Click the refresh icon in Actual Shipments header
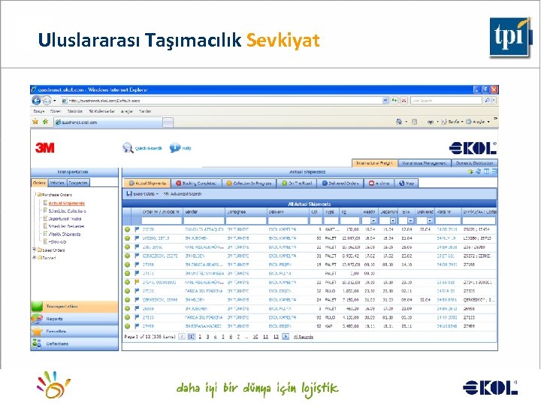This screenshot has height=406, width=541. pos(478,171)
